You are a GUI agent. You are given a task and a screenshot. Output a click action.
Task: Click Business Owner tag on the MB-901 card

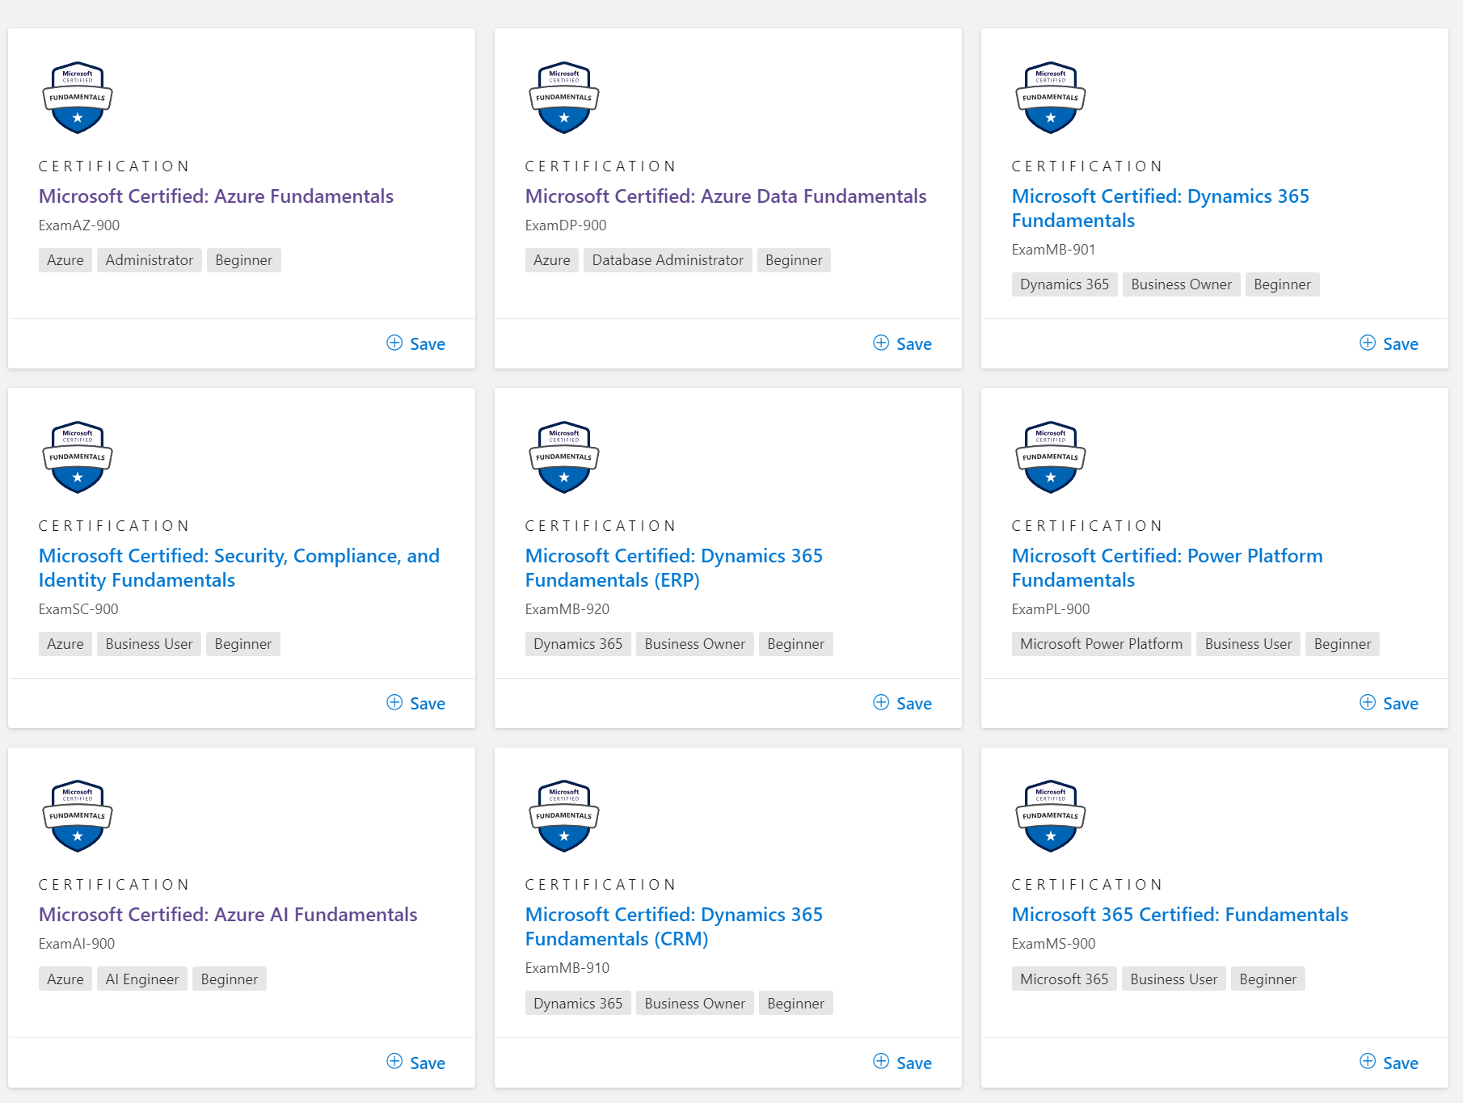pos(1182,284)
